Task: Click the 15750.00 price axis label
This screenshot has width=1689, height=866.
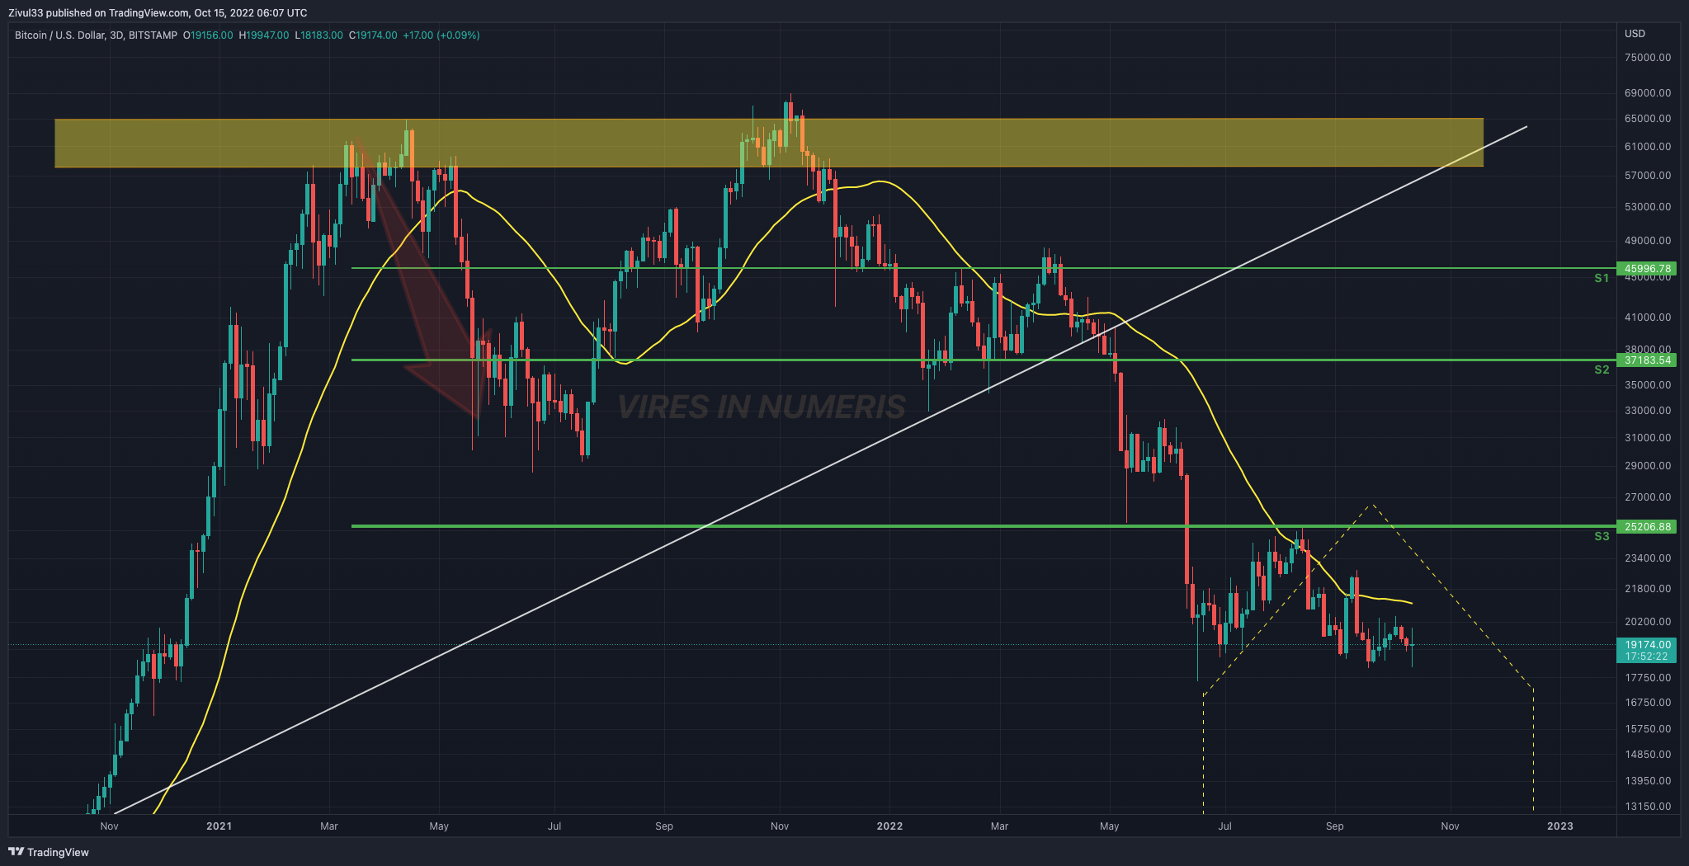Action: (x=1648, y=729)
